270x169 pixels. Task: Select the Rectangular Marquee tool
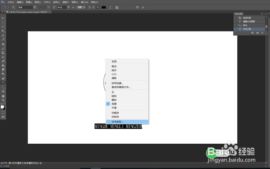pyautogui.click(x=3, y=23)
